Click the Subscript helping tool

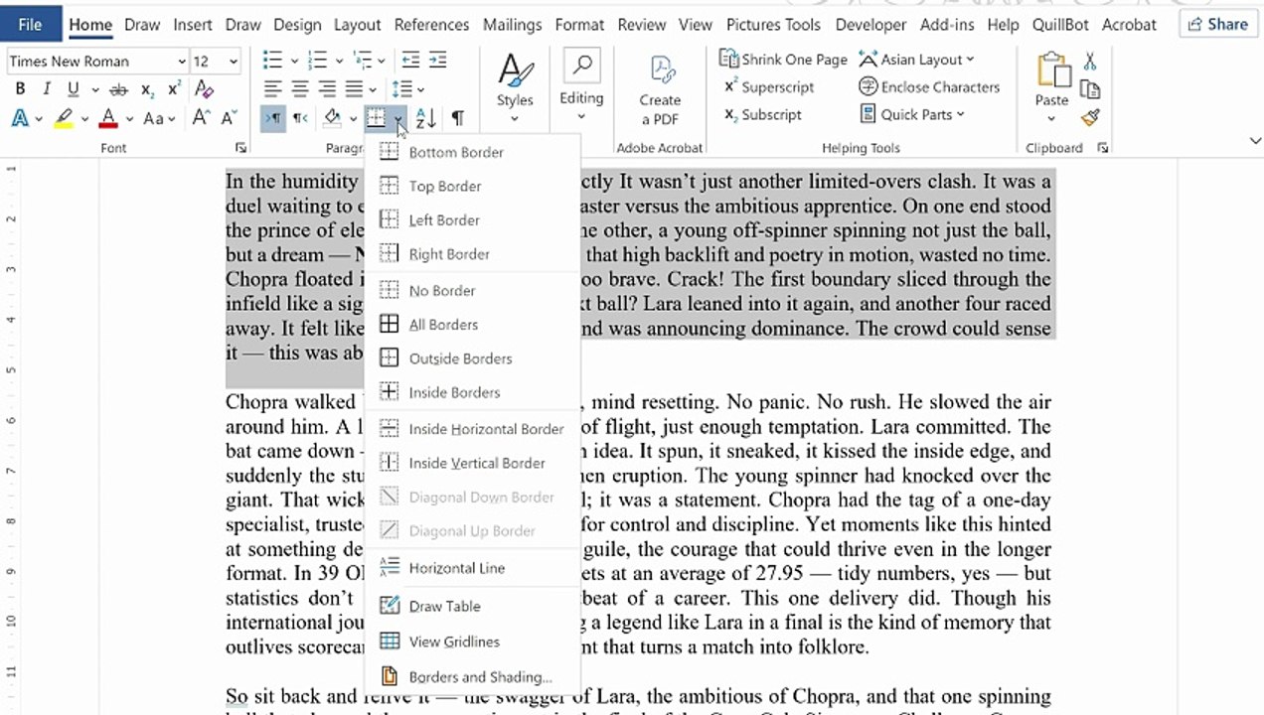763,114
